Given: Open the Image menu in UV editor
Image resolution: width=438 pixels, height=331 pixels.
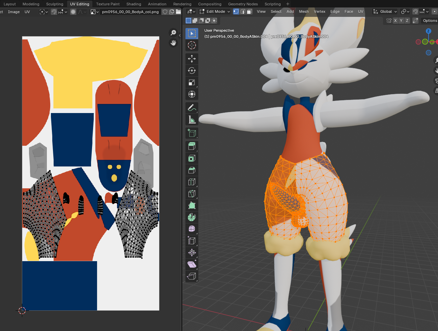Looking at the screenshot, I should pyautogui.click(x=14, y=12).
